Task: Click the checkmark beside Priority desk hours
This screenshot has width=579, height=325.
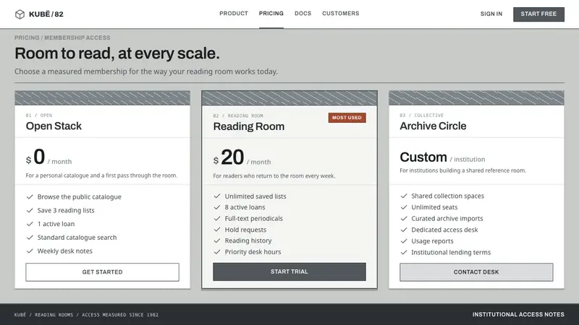Action: click(x=217, y=252)
